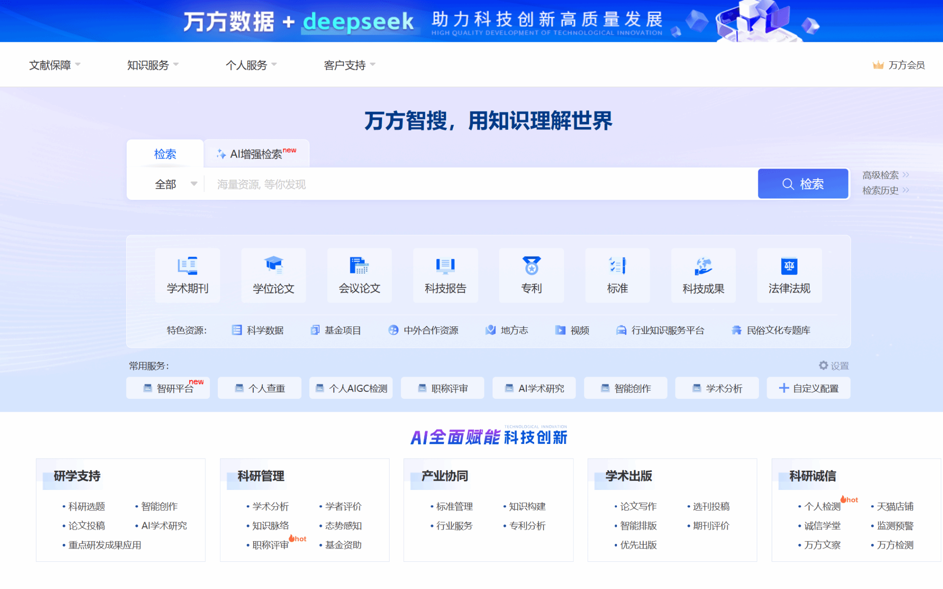
Task: Open the 学术期刊 journal icon
Action: 187,266
